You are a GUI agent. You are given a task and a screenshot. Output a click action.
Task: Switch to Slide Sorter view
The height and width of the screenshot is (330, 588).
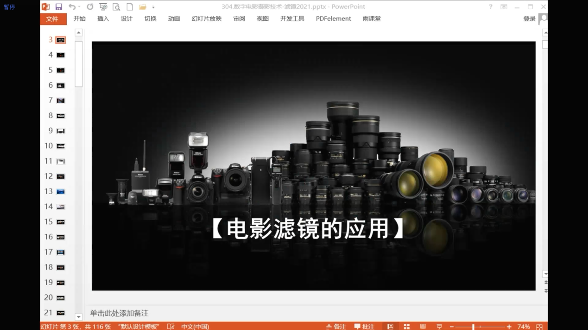tap(406, 326)
